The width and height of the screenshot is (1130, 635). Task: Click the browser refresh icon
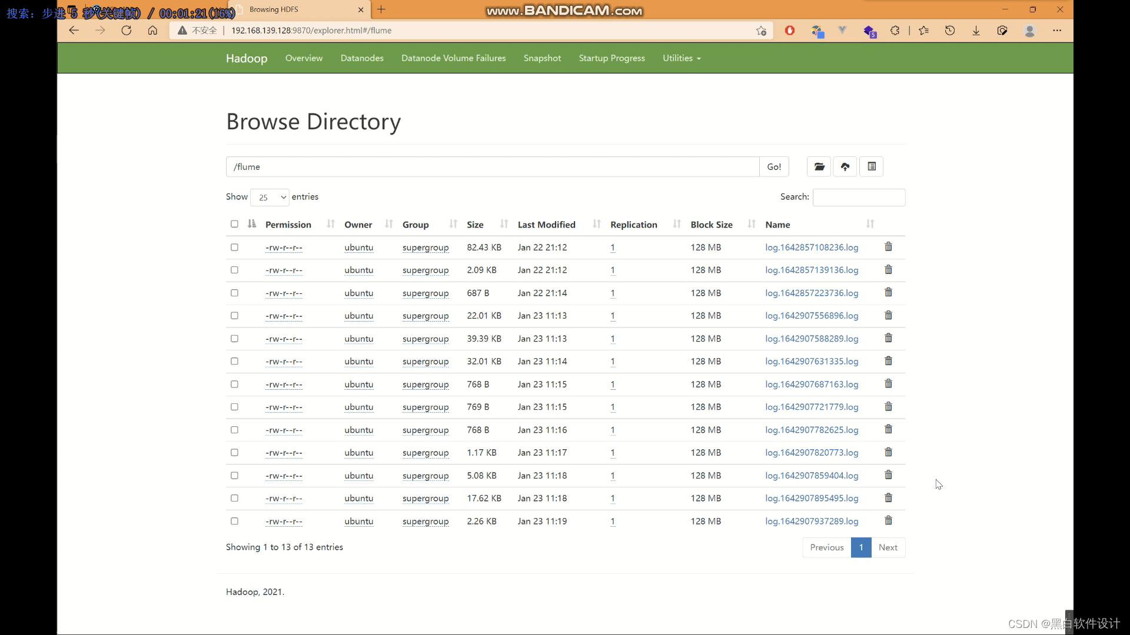click(x=127, y=30)
